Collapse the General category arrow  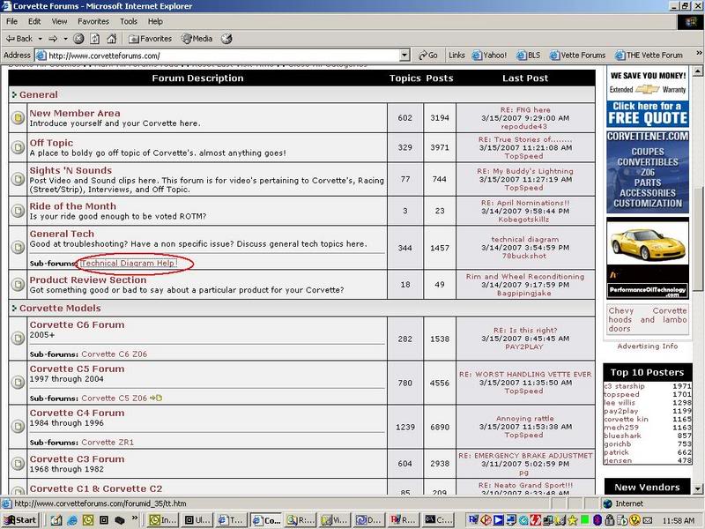pos(14,95)
